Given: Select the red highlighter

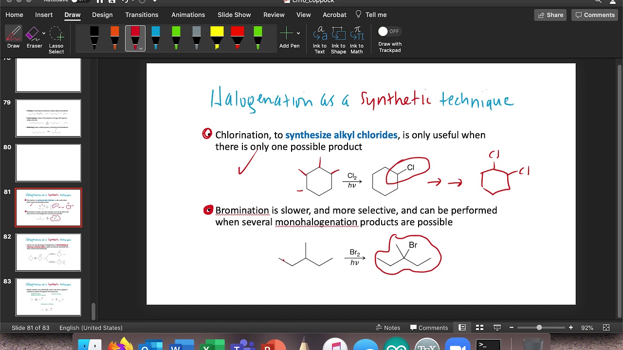Looking at the screenshot, I should [x=238, y=38].
